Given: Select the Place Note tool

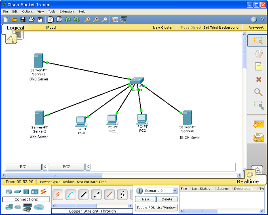Looking at the screenshot, I should pyautogui.click(x=259, y=66).
